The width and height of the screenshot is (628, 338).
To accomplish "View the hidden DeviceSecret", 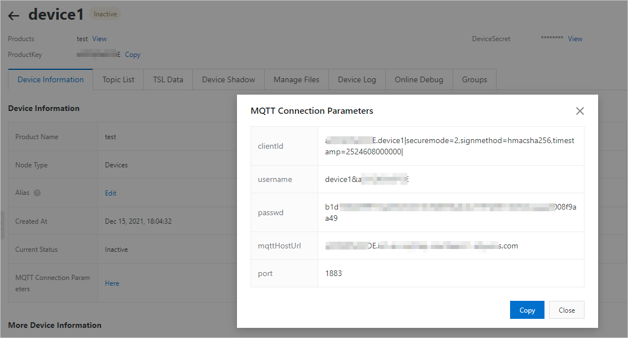I will (x=575, y=38).
